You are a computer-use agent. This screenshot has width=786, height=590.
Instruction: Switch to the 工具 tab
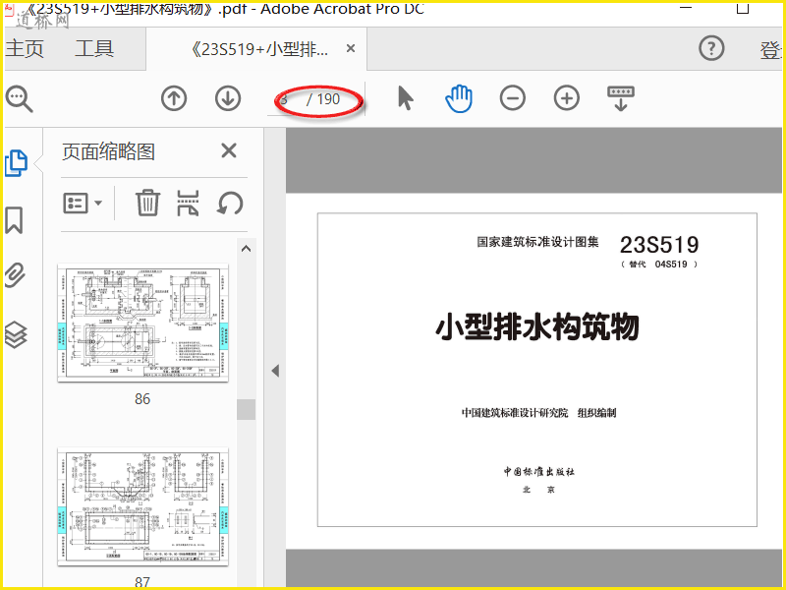(x=94, y=48)
